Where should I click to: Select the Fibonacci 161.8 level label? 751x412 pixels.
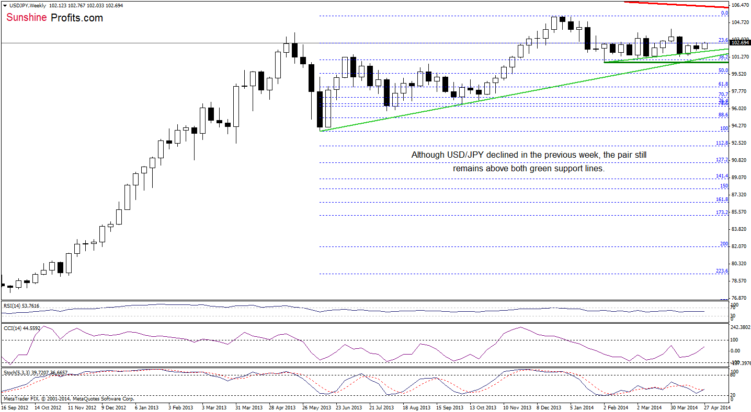pos(723,199)
